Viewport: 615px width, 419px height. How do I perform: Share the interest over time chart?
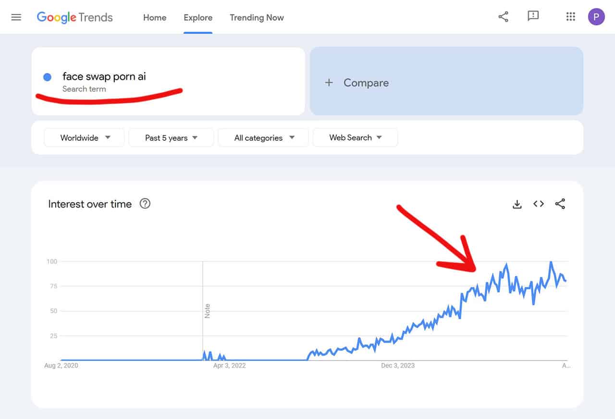[560, 204]
